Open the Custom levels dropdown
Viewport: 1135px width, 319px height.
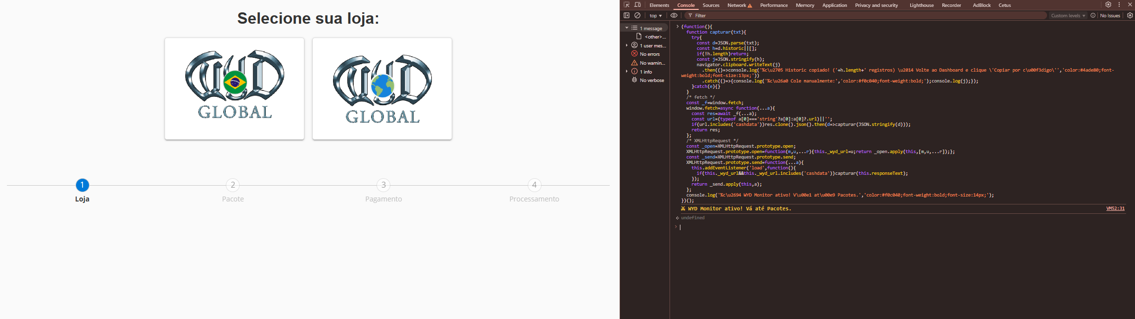point(1068,16)
